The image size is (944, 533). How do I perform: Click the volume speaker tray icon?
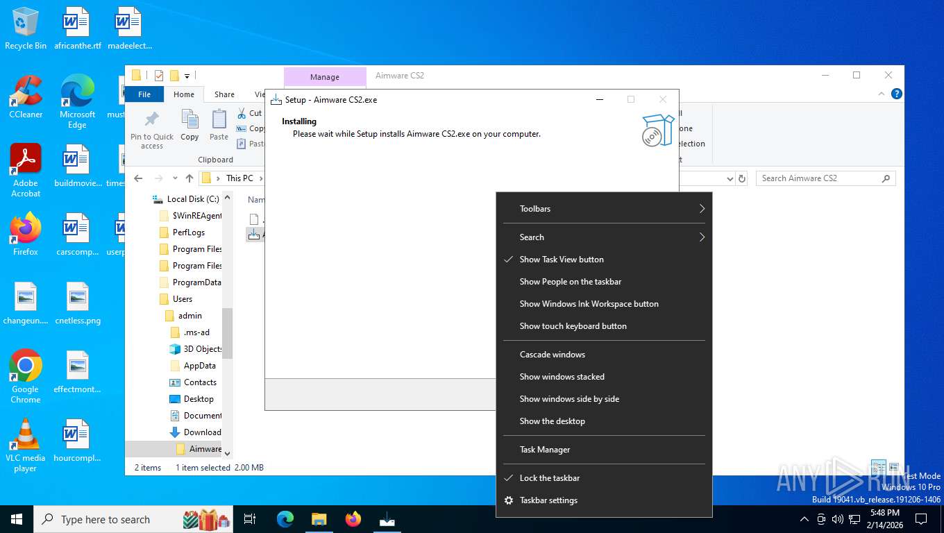click(x=837, y=518)
